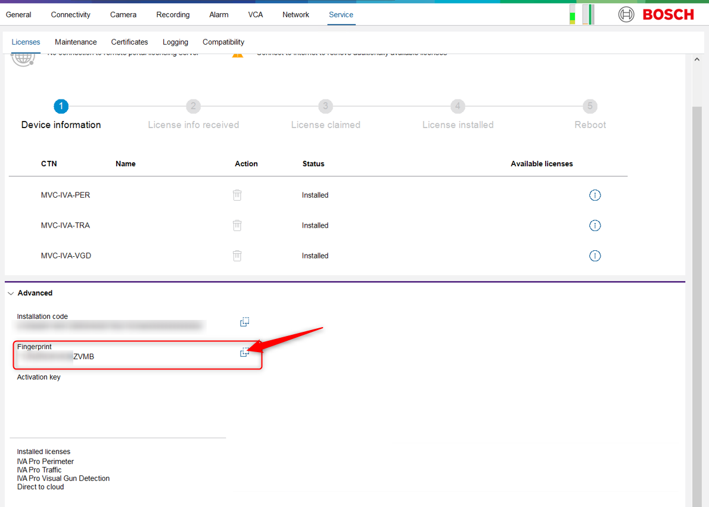Viewport: 709px width, 507px height.
Task: Switch to the Certificates tab
Action: click(x=129, y=42)
